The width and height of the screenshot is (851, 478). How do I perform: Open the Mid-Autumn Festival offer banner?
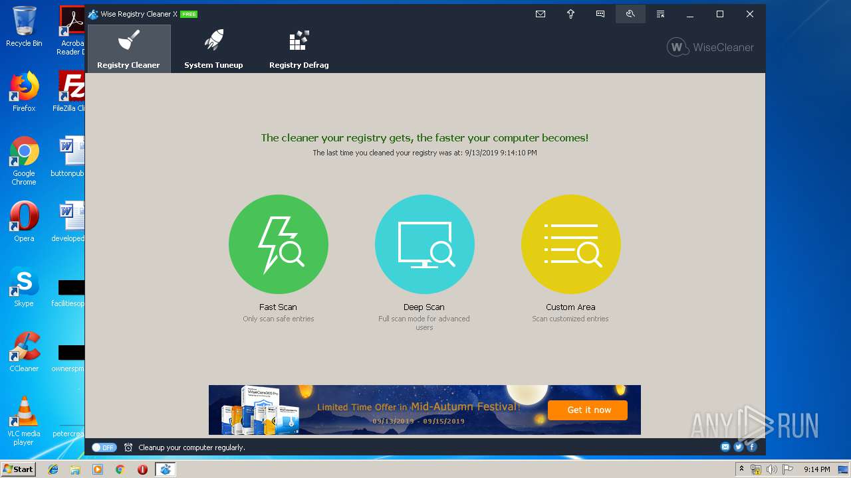point(424,410)
